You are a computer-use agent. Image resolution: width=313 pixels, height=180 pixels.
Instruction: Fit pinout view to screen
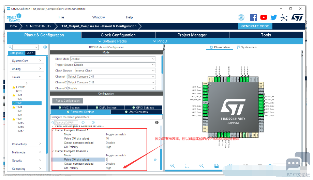click(187, 166)
